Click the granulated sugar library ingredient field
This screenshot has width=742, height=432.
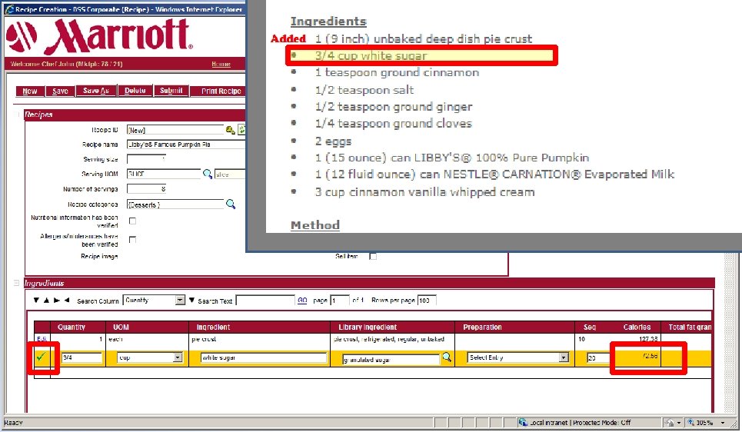[x=391, y=360]
